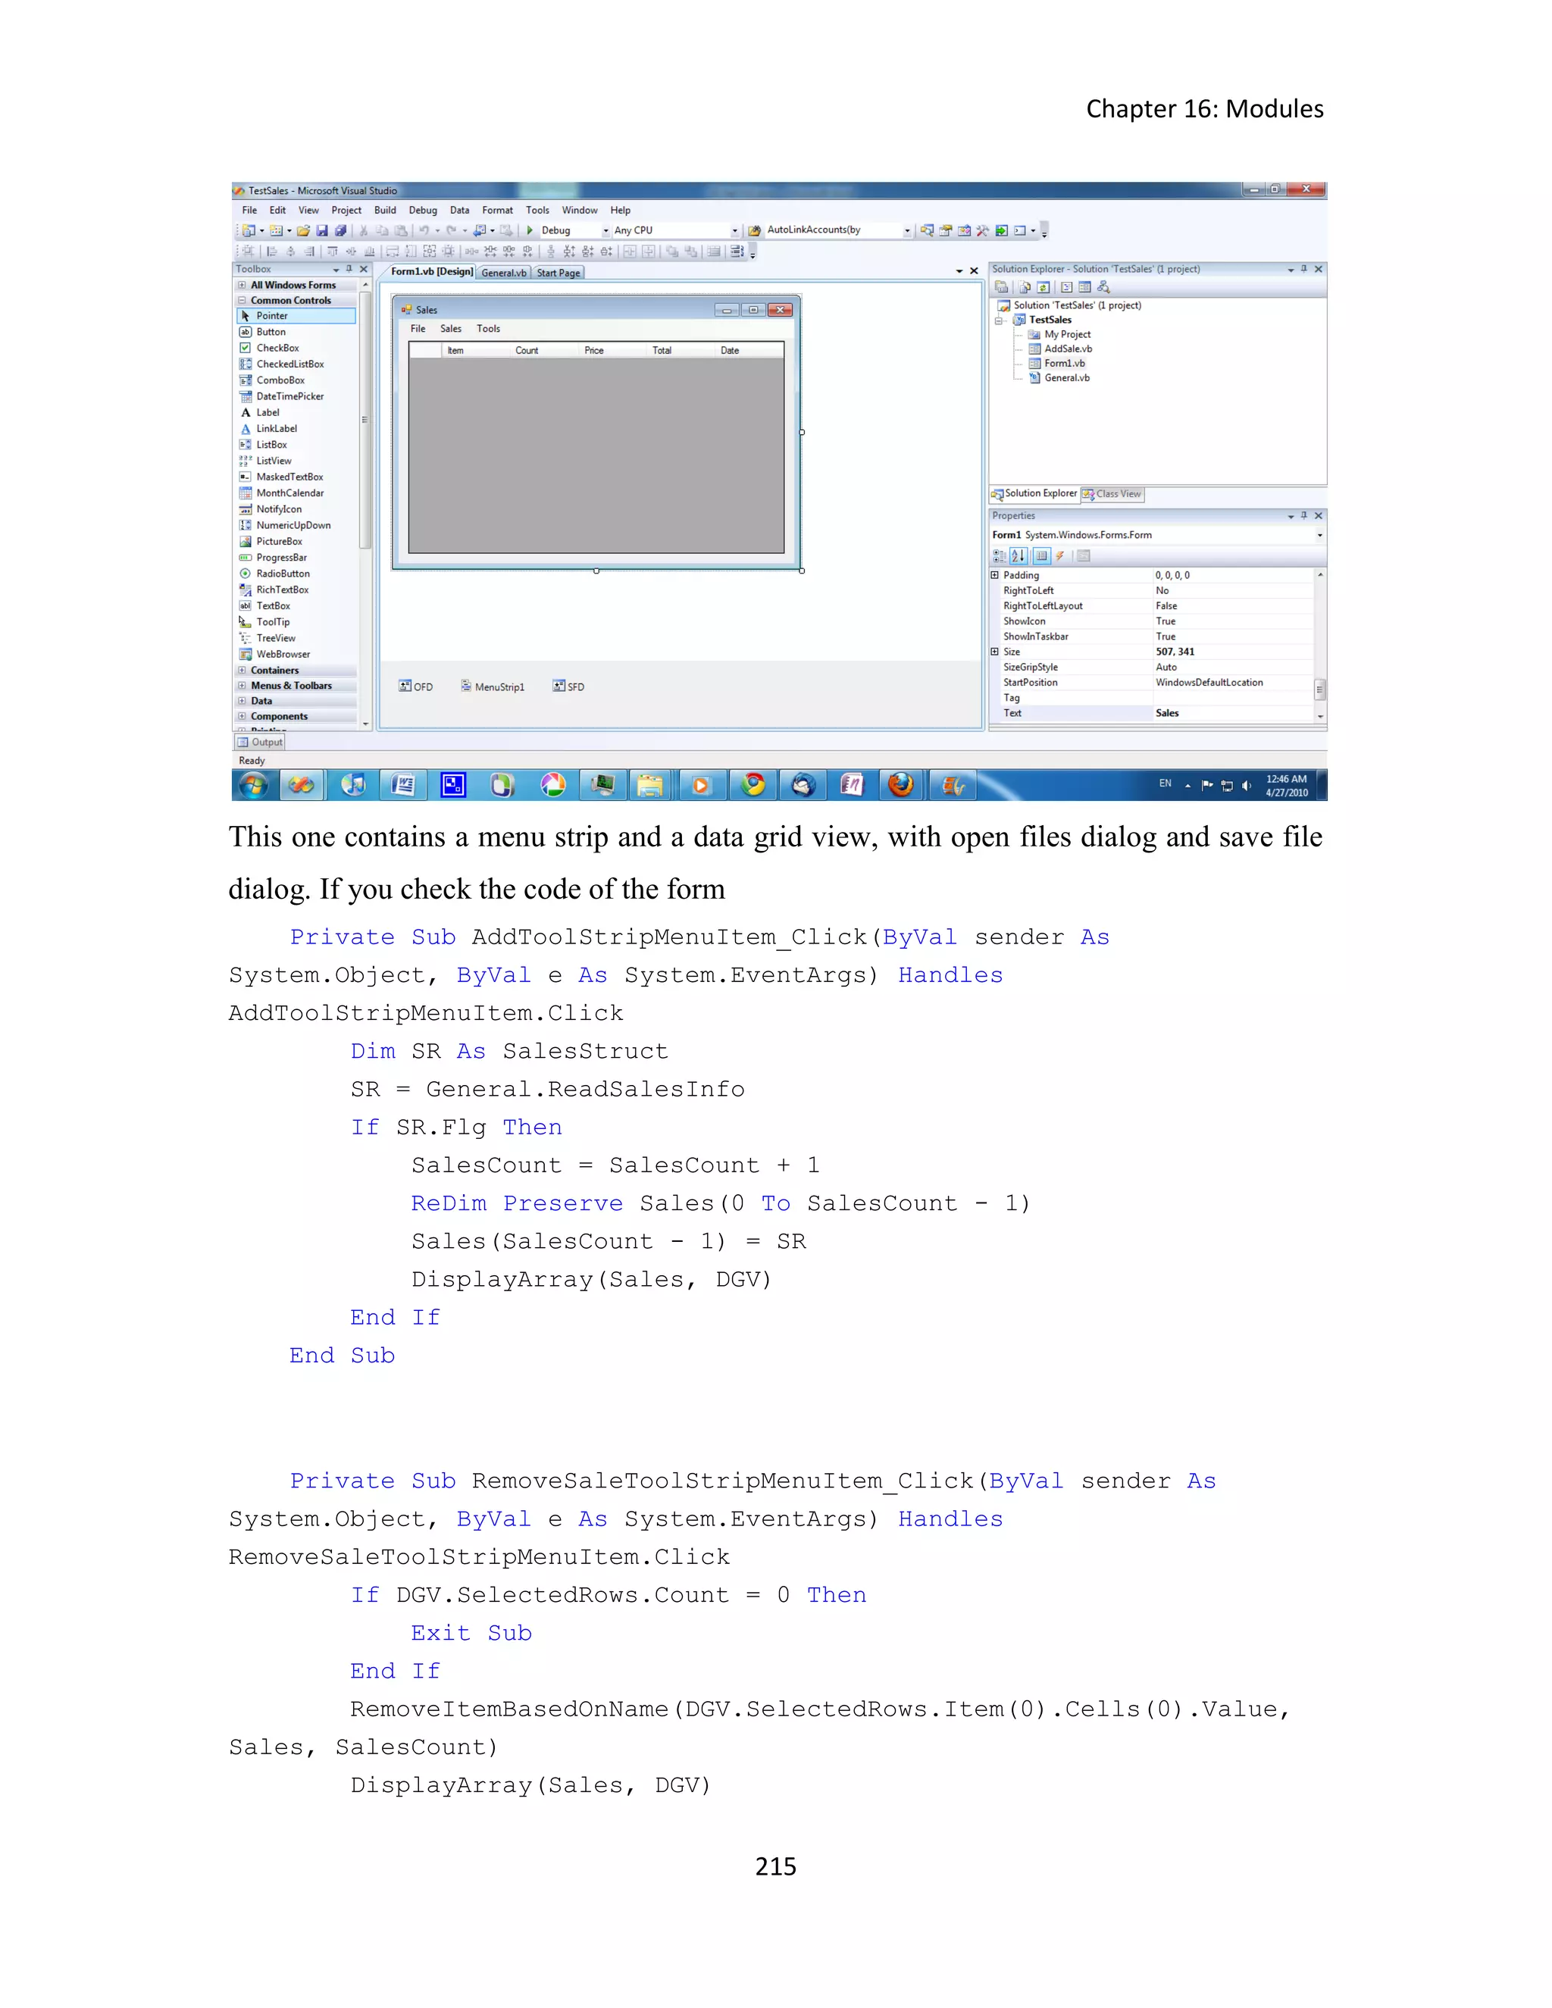This screenshot has width=1552, height=2008.
Task: Switch to the General.vb tab
Action: pyautogui.click(x=504, y=273)
